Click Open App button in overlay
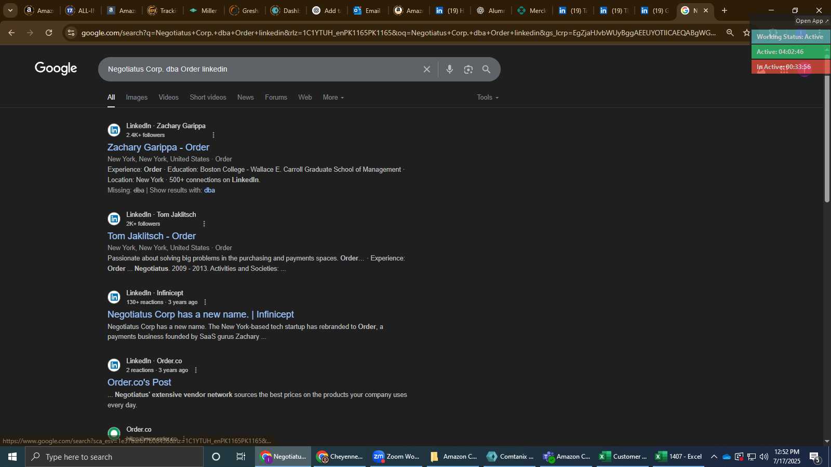This screenshot has height=467, width=831. coord(812,21)
